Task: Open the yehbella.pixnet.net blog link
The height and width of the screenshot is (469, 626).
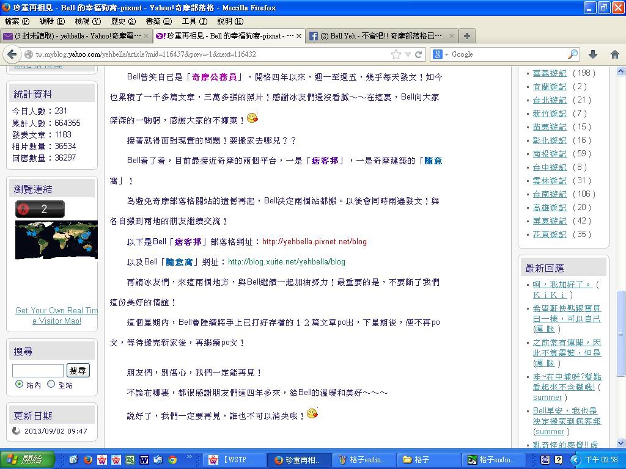Action: pyautogui.click(x=314, y=242)
